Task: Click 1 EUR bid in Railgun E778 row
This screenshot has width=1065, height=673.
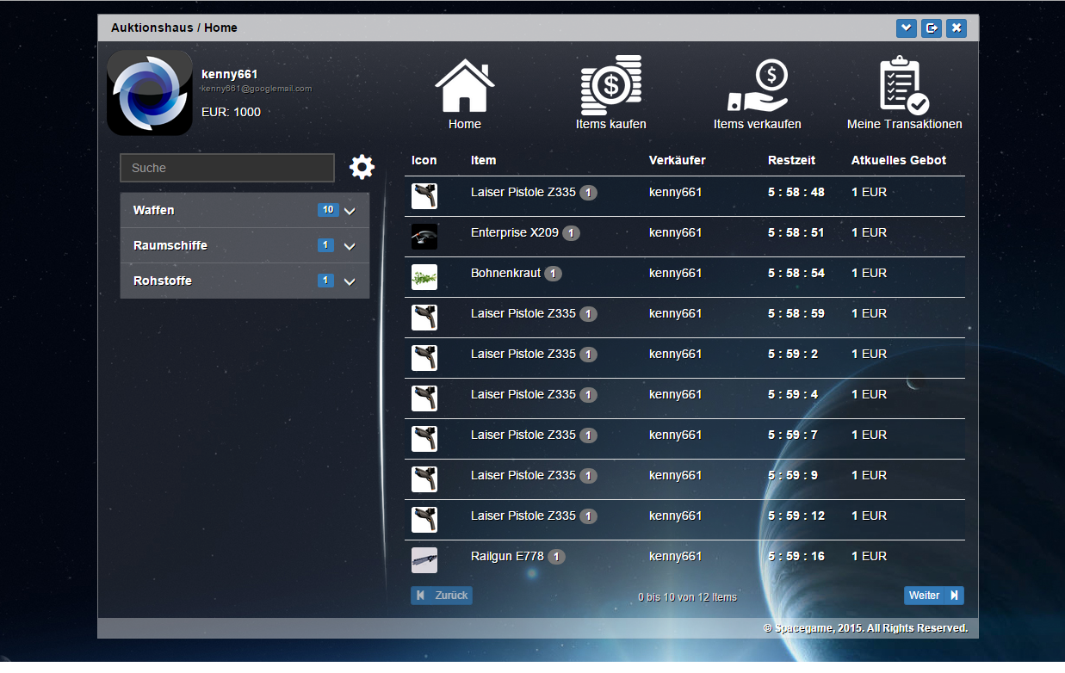Action: point(869,556)
